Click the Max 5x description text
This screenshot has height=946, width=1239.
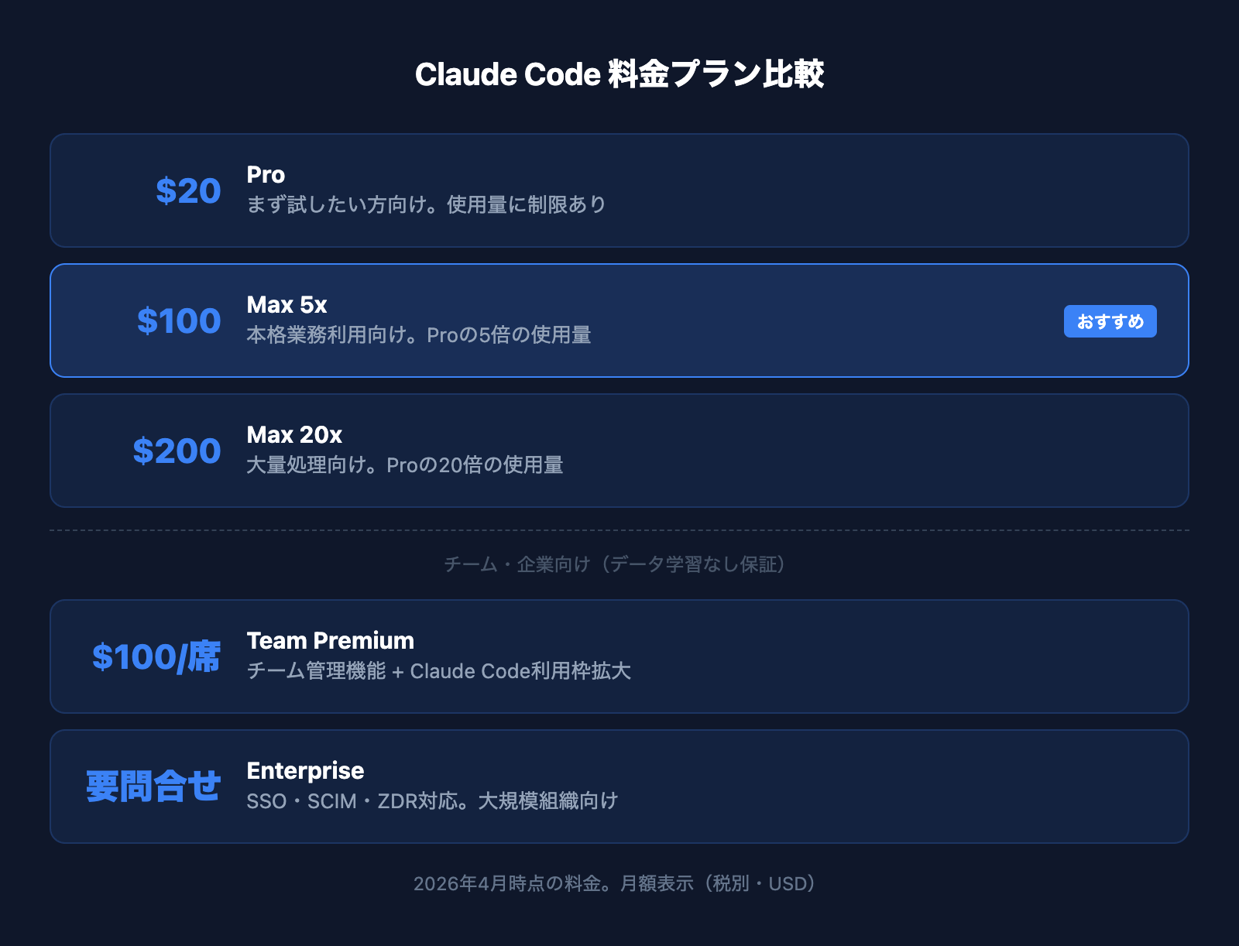(x=418, y=335)
